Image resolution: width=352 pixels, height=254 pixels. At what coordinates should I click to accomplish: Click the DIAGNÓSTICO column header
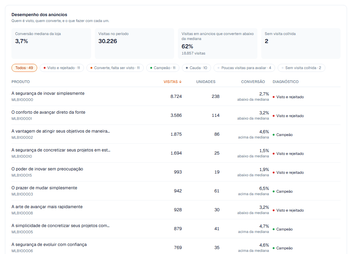[x=286, y=82]
